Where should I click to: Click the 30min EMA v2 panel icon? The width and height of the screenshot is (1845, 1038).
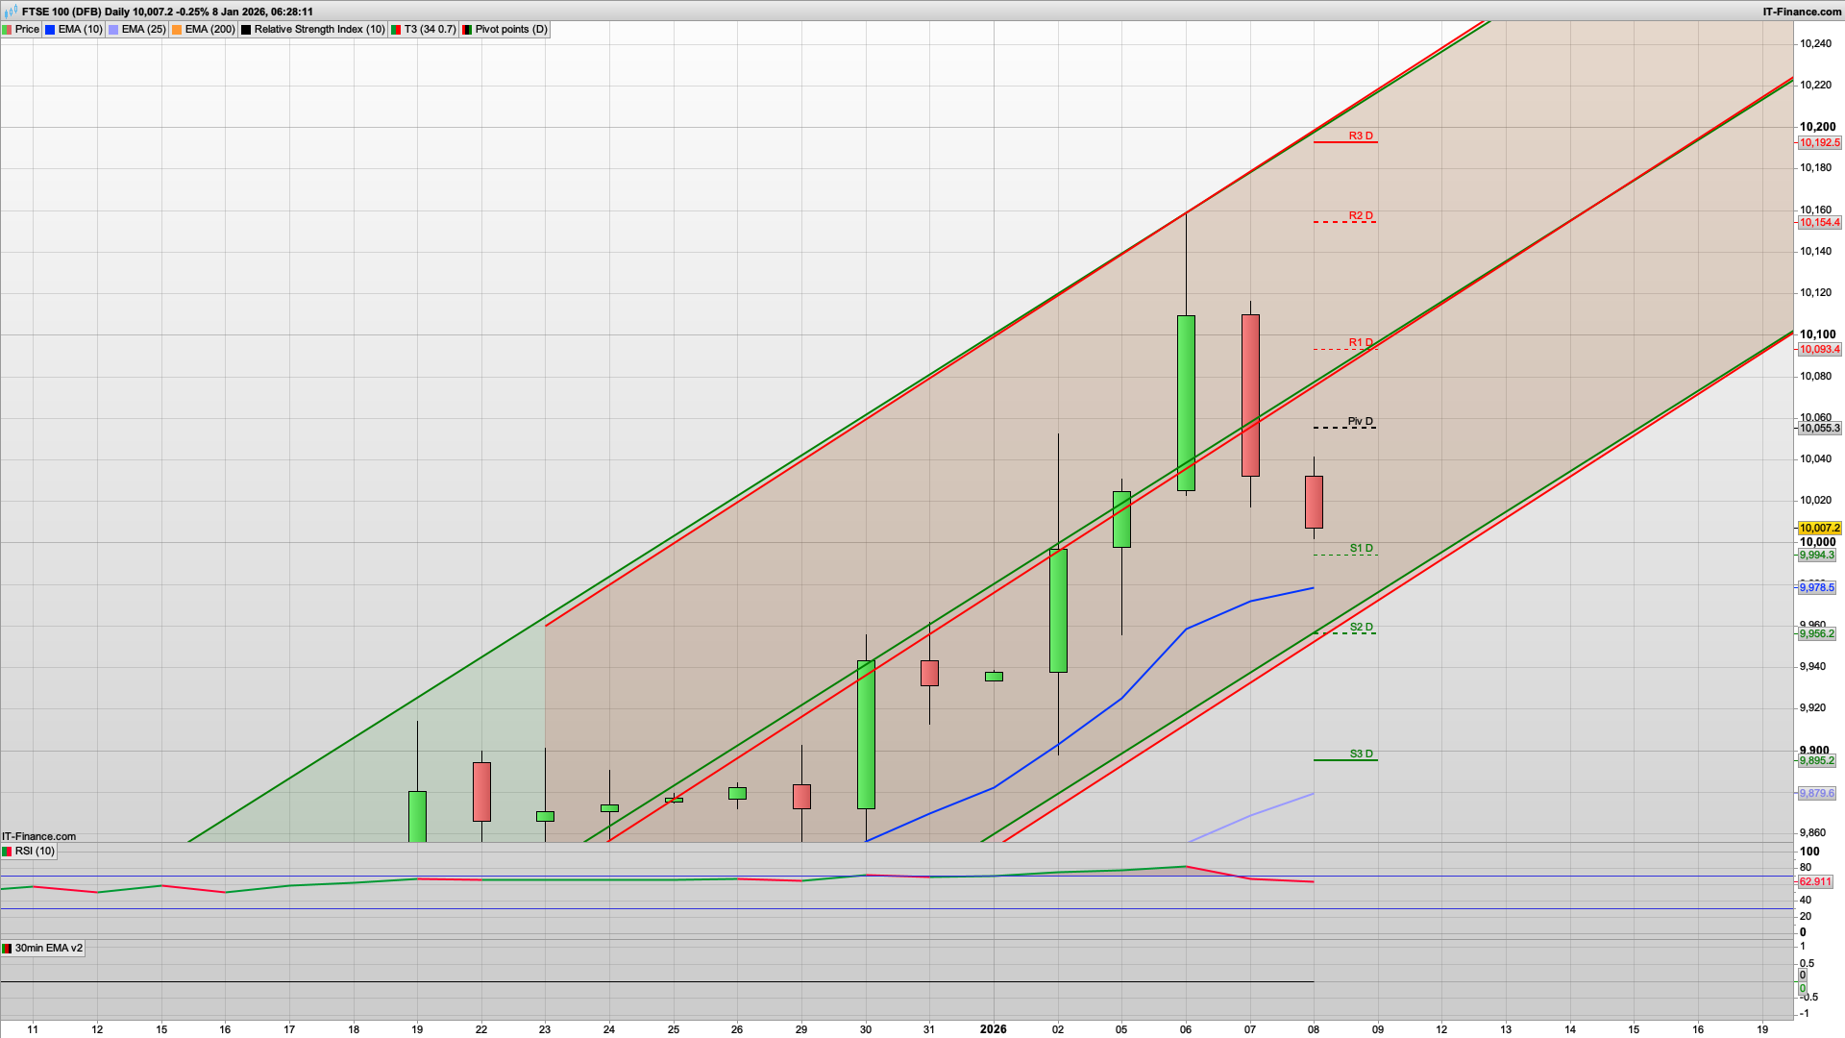[x=8, y=948]
